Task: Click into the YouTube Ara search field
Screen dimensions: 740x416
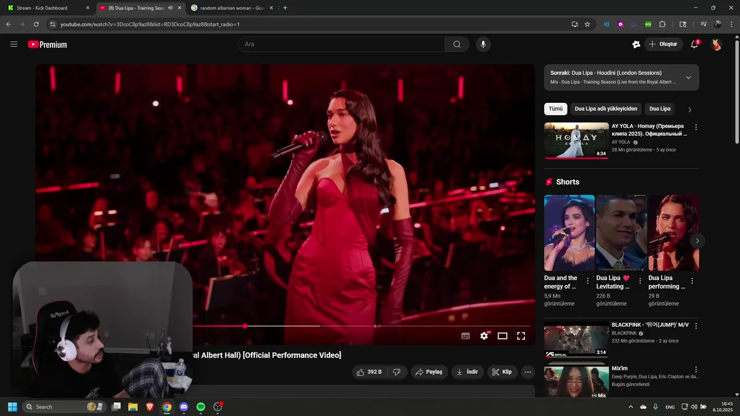Action: coord(341,44)
